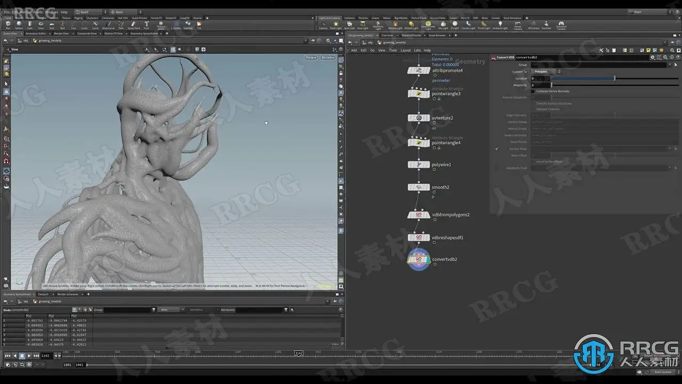The image size is (682, 384).
Task: Add a Gamepad Camera from the shelf
Action: click(561, 25)
